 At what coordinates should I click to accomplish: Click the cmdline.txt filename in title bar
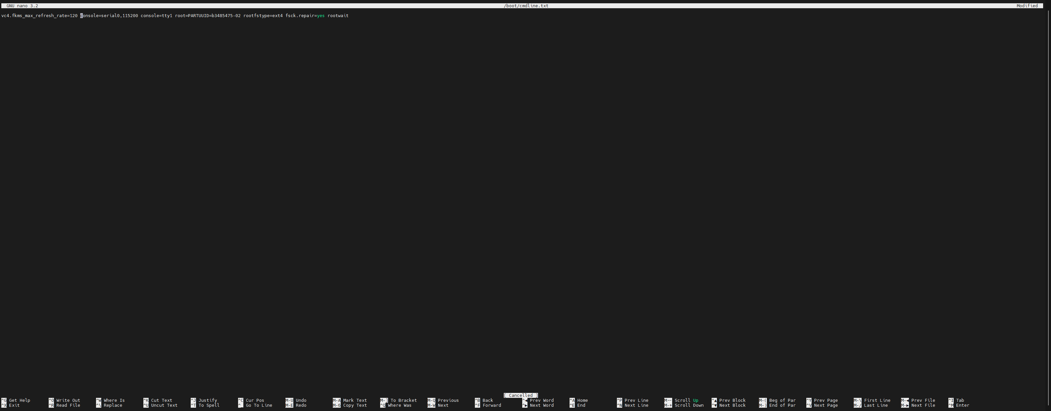526,6
